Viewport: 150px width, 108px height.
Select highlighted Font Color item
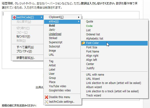point(114,43)
